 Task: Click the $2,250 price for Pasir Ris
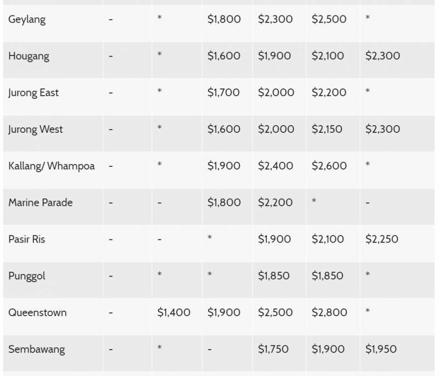click(382, 239)
